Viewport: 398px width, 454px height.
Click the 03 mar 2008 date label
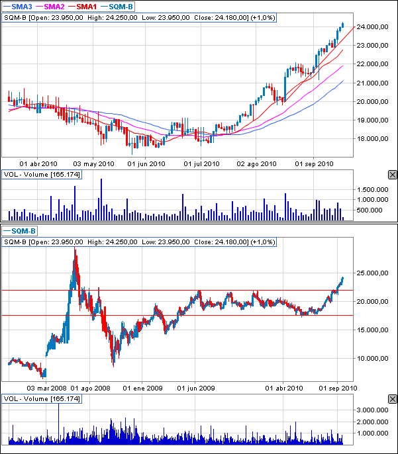[x=46, y=388]
